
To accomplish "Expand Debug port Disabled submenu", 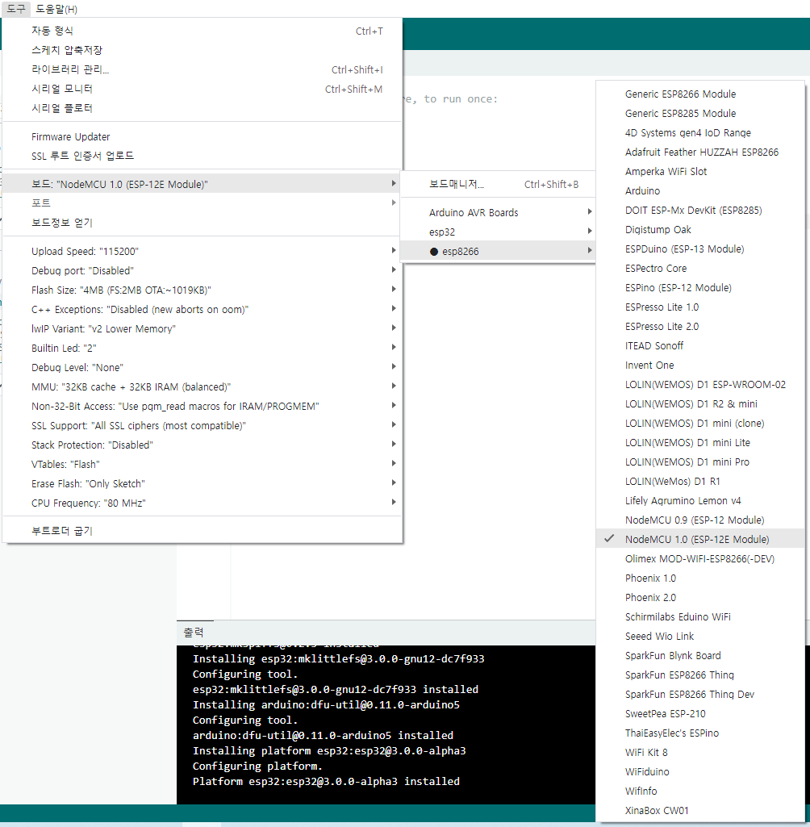I will coord(202,270).
